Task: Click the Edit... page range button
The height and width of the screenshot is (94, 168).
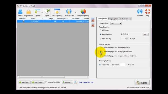Action: pos(145,34)
